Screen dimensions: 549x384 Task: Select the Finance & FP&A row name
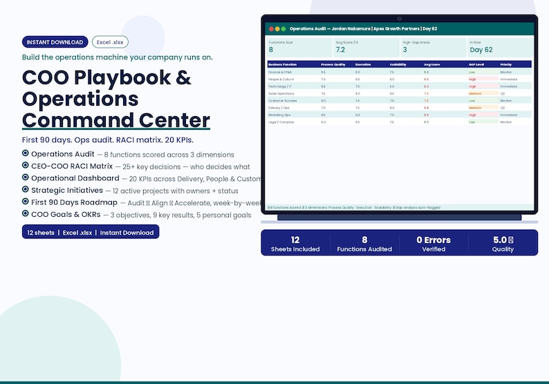tap(280, 72)
